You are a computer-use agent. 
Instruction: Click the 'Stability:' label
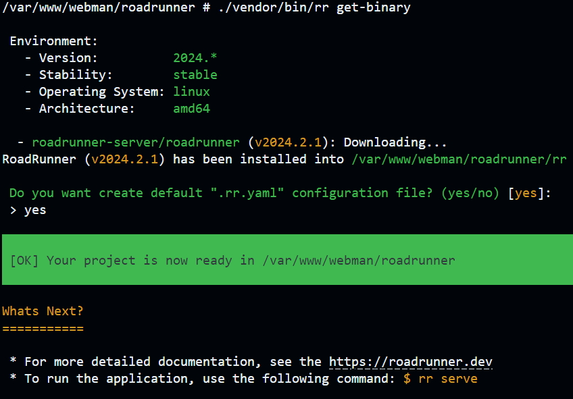point(76,74)
